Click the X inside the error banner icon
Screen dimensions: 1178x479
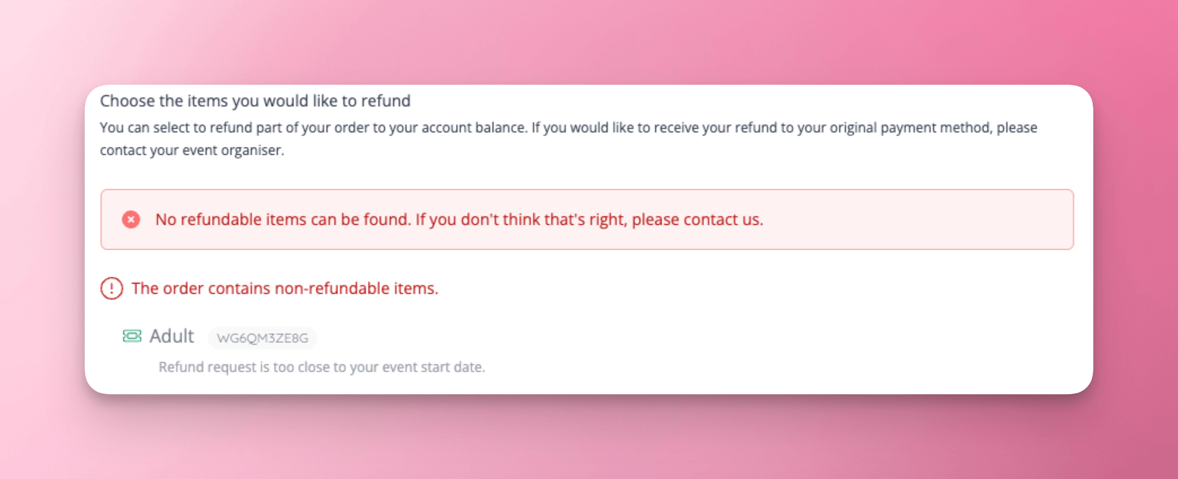(132, 219)
